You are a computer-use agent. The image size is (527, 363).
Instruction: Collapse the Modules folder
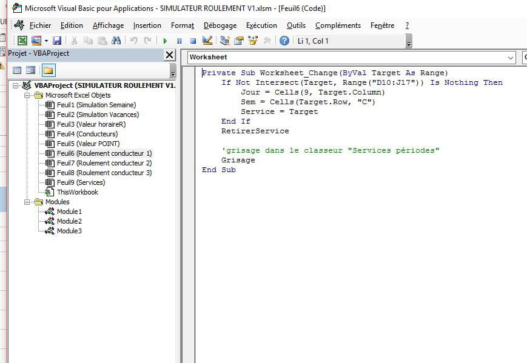tap(27, 202)
